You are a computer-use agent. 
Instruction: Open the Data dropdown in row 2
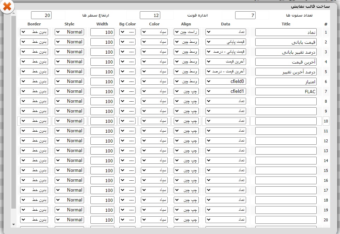click(226, 42)
